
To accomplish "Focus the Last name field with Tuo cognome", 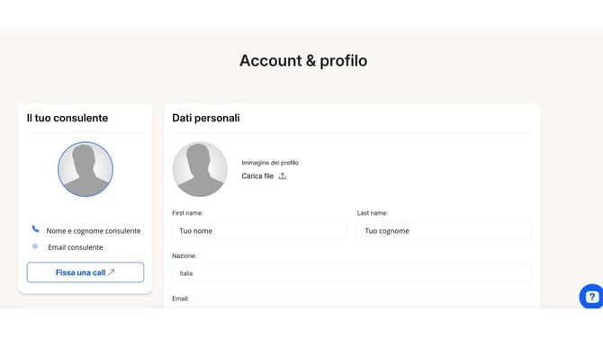I will (x=445, y=231).
